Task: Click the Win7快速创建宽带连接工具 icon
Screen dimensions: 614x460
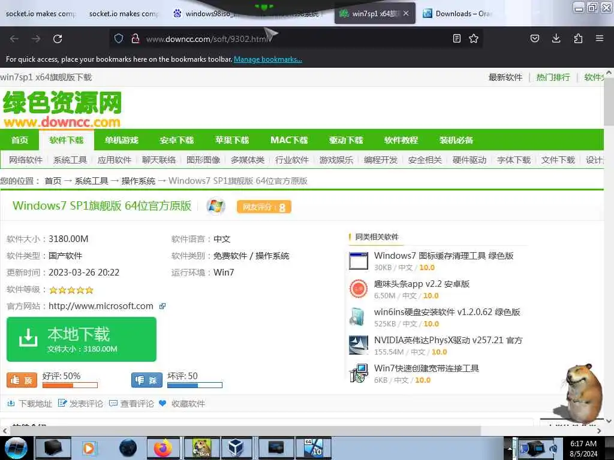Action: click(359, 373)
